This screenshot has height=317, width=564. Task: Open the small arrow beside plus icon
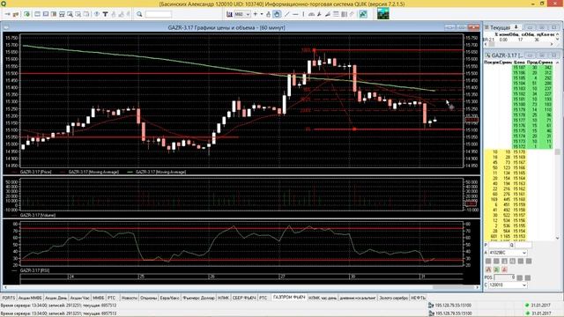coord(262,14)
